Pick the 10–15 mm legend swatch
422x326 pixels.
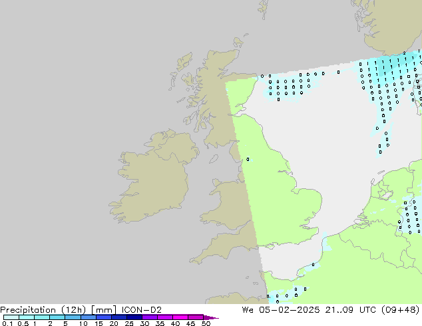89,317
